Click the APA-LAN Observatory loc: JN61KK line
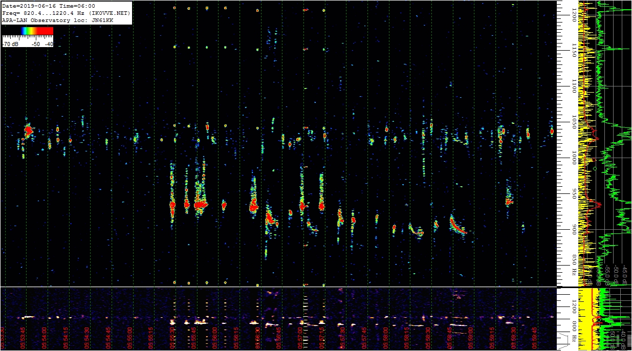Screen dimensions: 632x351 pyautogui.click(x=57, y=20)
